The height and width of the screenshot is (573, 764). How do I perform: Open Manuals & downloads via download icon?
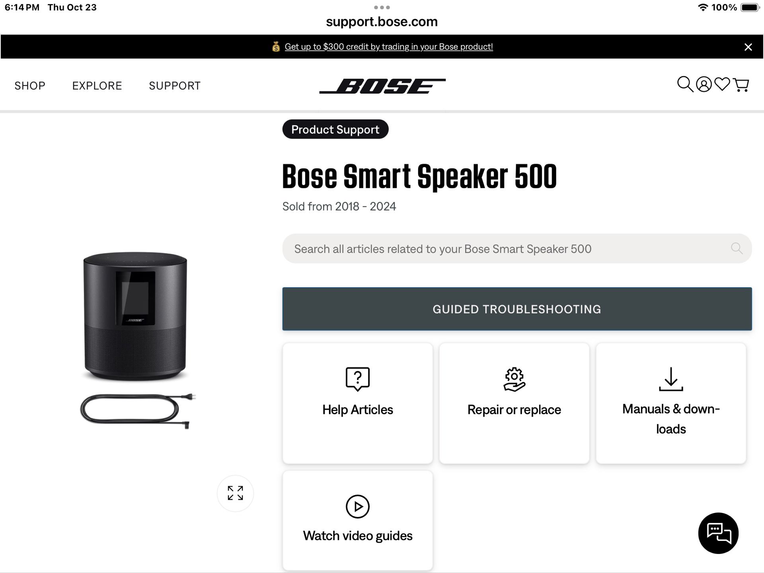point(671,378)
